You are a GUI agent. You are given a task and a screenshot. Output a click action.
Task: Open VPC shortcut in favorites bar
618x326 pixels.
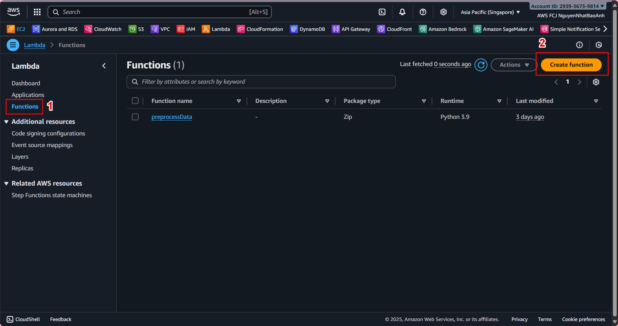tap(160, 29)
